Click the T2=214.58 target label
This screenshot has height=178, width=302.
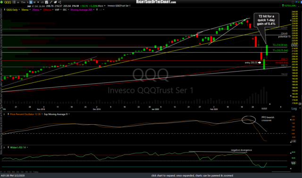(280, 45)
